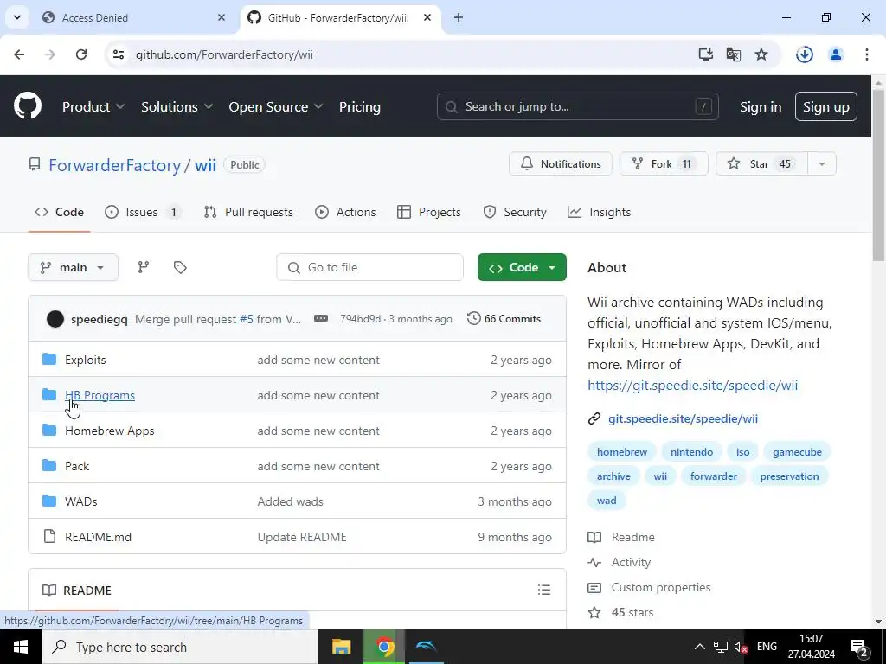This screenshot has height=664, width=886.
Task: Open the https://git.speedie.site/speedie/wii mirror link
Action: click(692, 385)
